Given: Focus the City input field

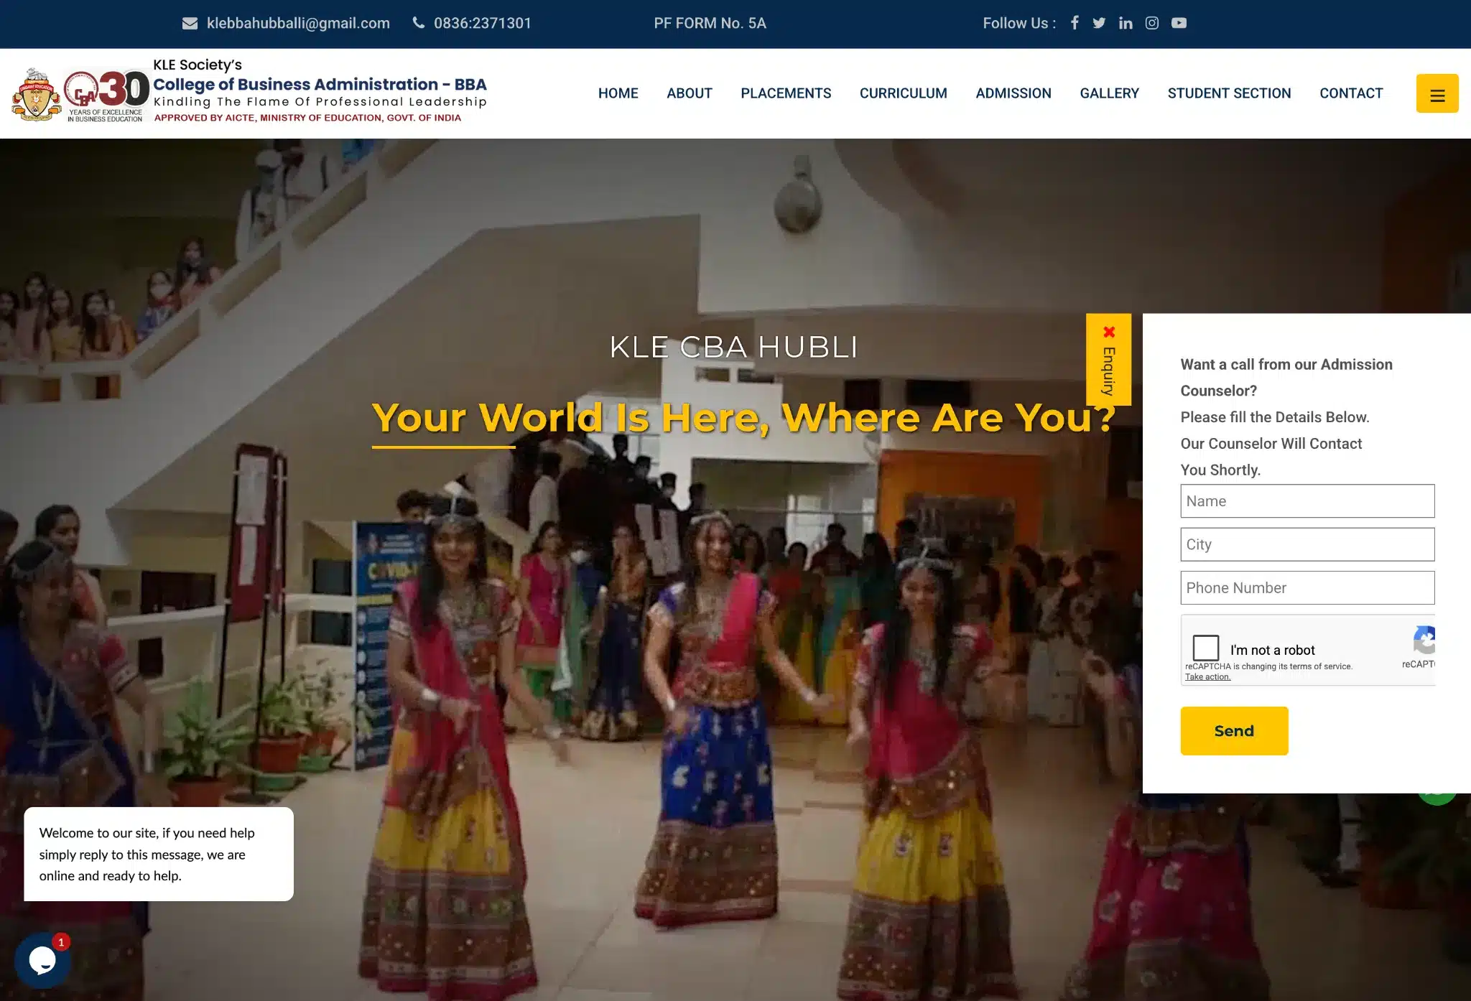Looking at the screenshot, I should [x=1307, y=544].
